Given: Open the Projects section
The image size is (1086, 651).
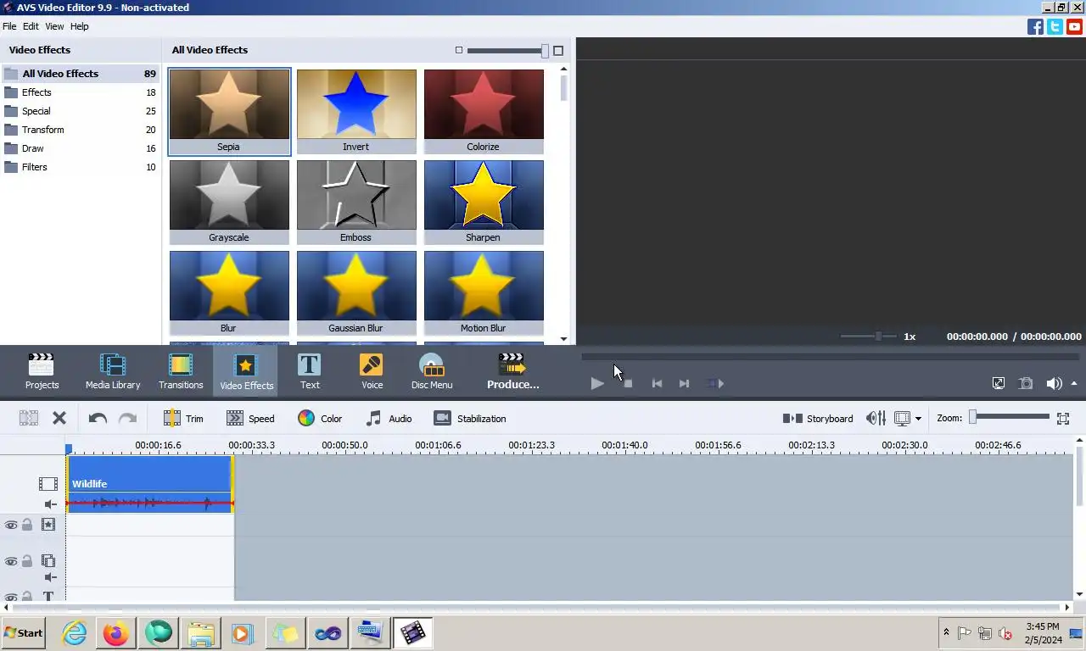Looking at the screenshot, I should (x=42, y=372).
